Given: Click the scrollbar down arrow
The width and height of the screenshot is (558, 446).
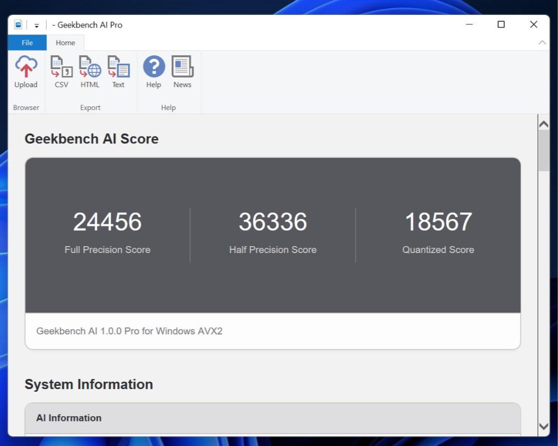Looking at the screenshot, I should [x=543, y=427].
